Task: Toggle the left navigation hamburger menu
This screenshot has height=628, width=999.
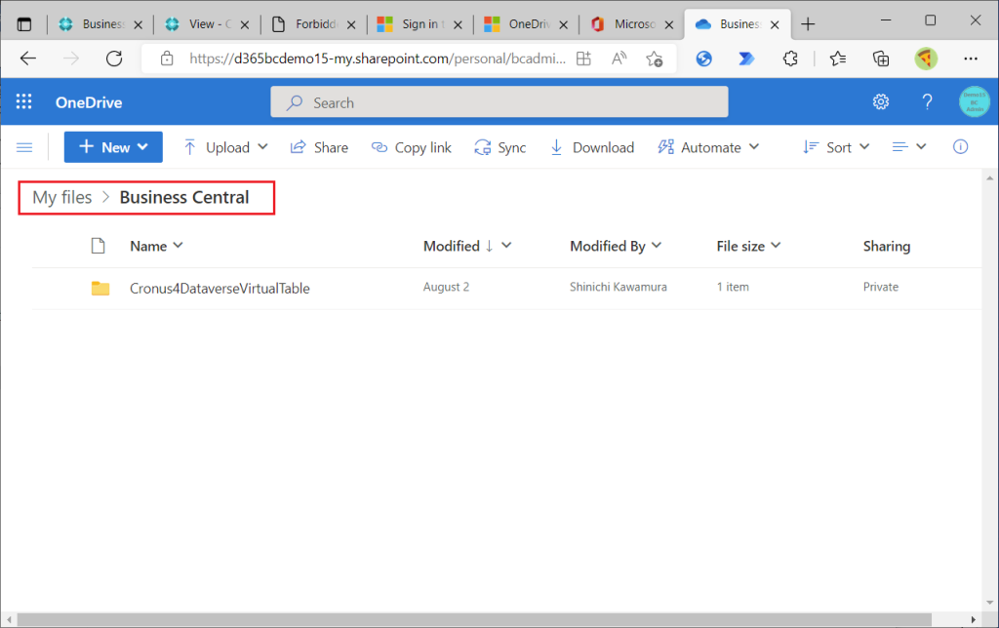Action: (x=24, y=148)
